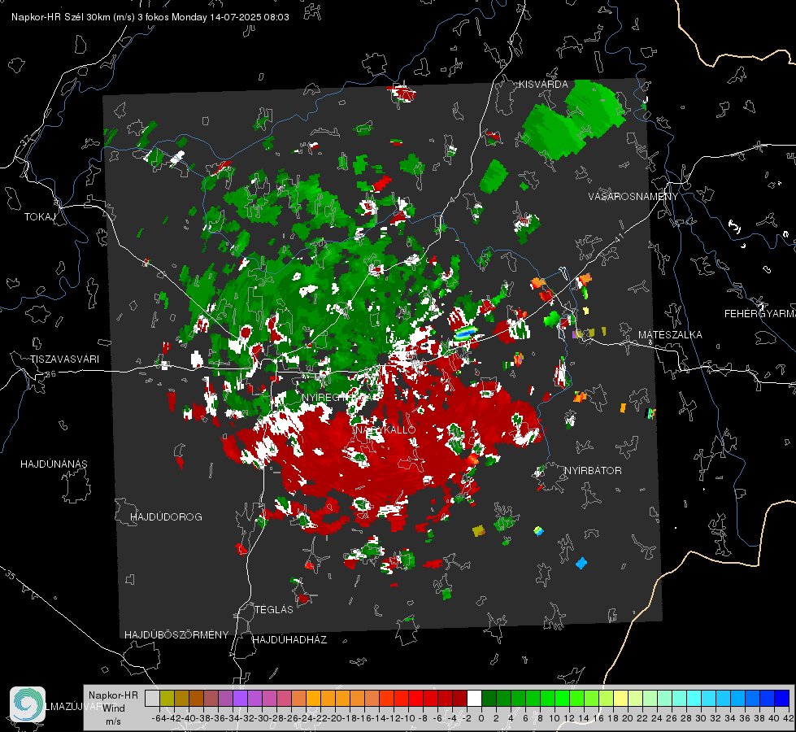Click the NYÍREGYHÁZA label over the radar echoes
This screenshot has width=796, height=732.
point(341,397)
